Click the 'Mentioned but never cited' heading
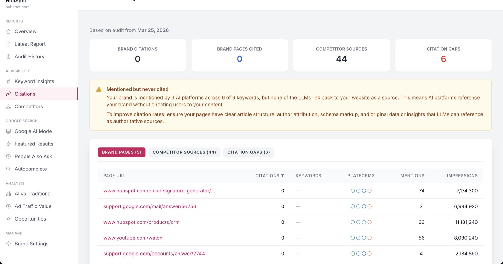 pyautogui.click(x=138, y=89)
